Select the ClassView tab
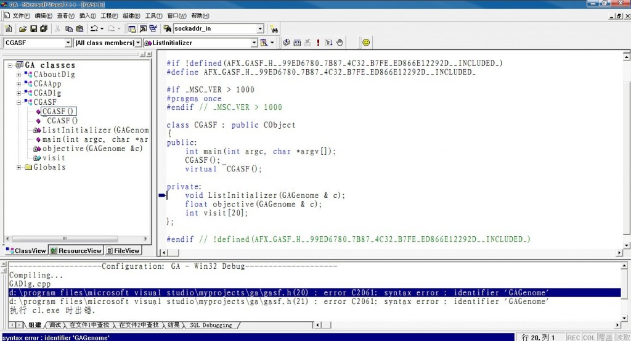Viewport: 631px width, 341px height. [26, 250]
